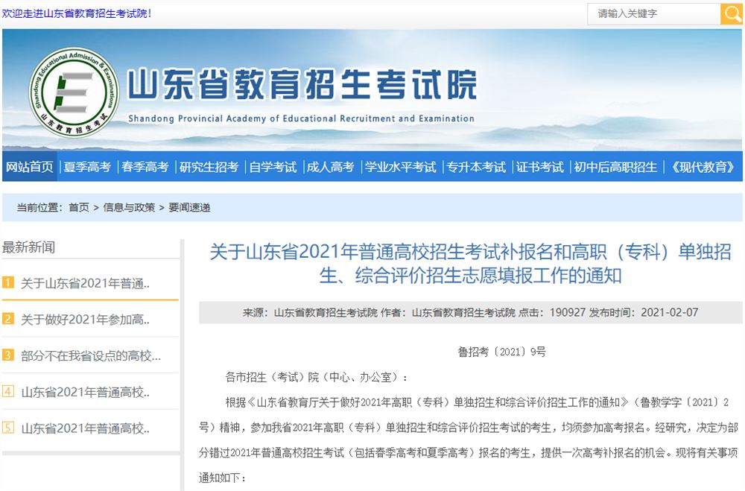Click the welcome text 欢迎走进山东省教育招生考试院

pos(77,13)
